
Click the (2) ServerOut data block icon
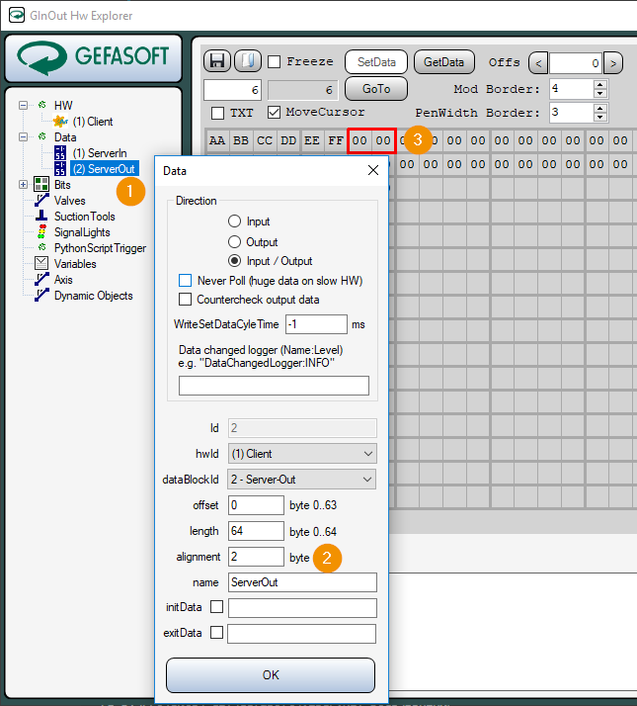(x=60, y=169)
